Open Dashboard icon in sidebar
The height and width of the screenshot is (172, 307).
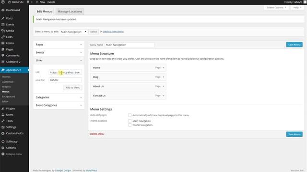coord(3,10)
